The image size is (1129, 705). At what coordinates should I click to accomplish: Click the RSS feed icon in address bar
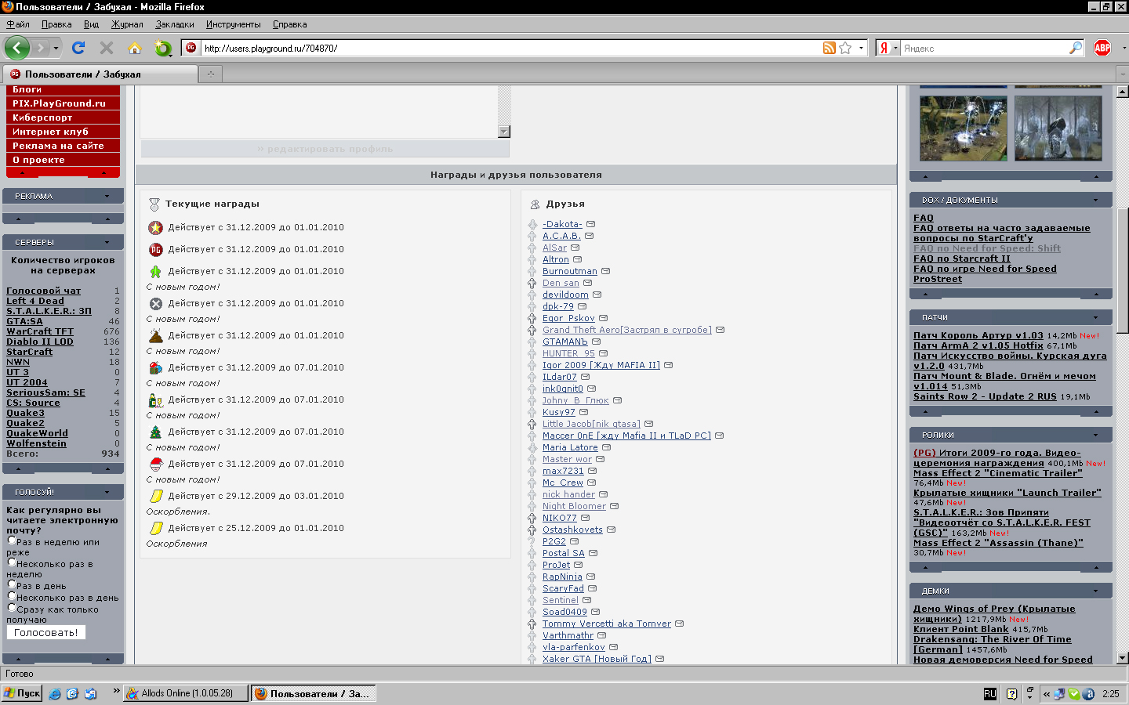click(829, 48)
